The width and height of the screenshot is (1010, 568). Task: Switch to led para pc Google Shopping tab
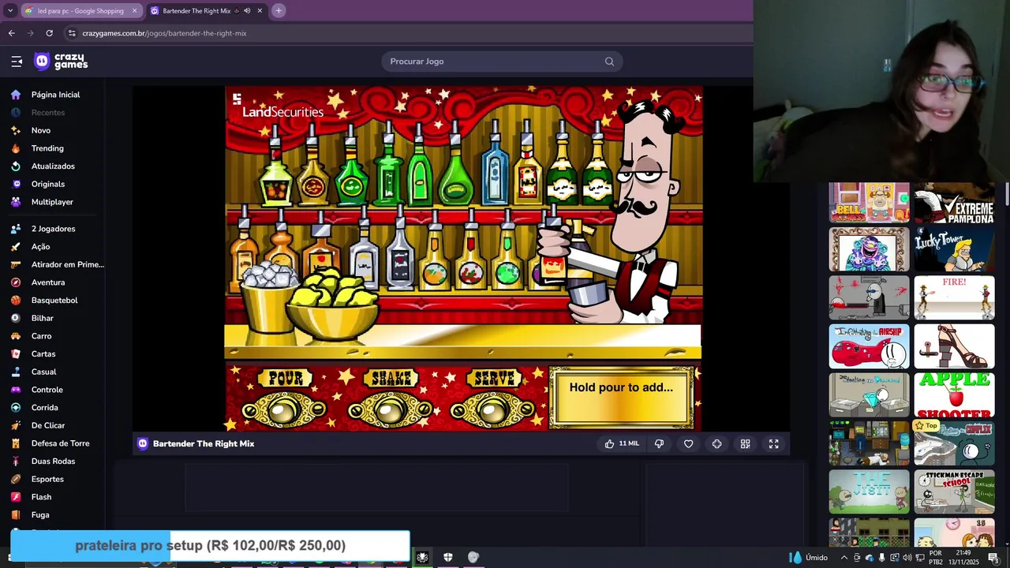(81, 11)
